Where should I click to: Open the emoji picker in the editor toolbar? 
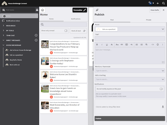[158, 45]
